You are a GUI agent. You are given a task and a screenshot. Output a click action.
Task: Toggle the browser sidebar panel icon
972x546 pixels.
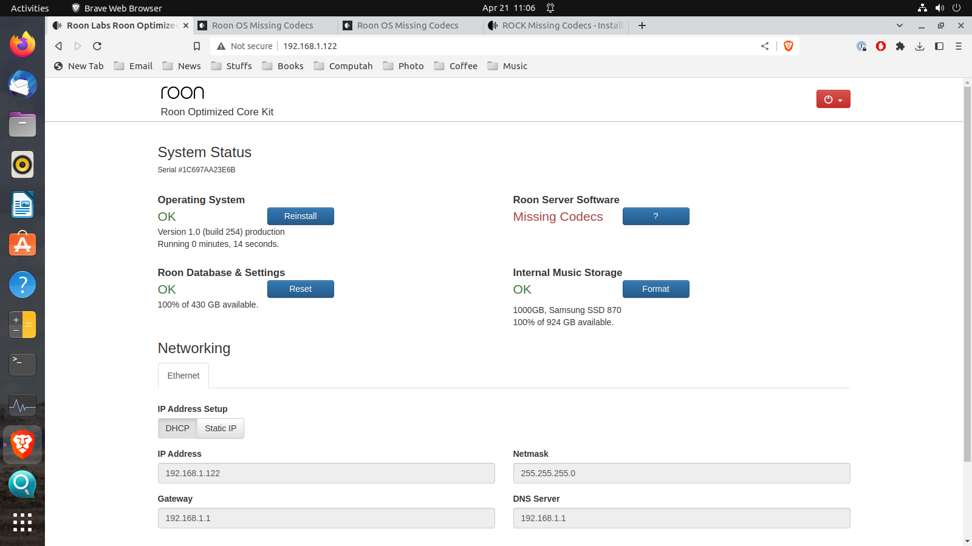pyautogui.click(x=939, y=46)
